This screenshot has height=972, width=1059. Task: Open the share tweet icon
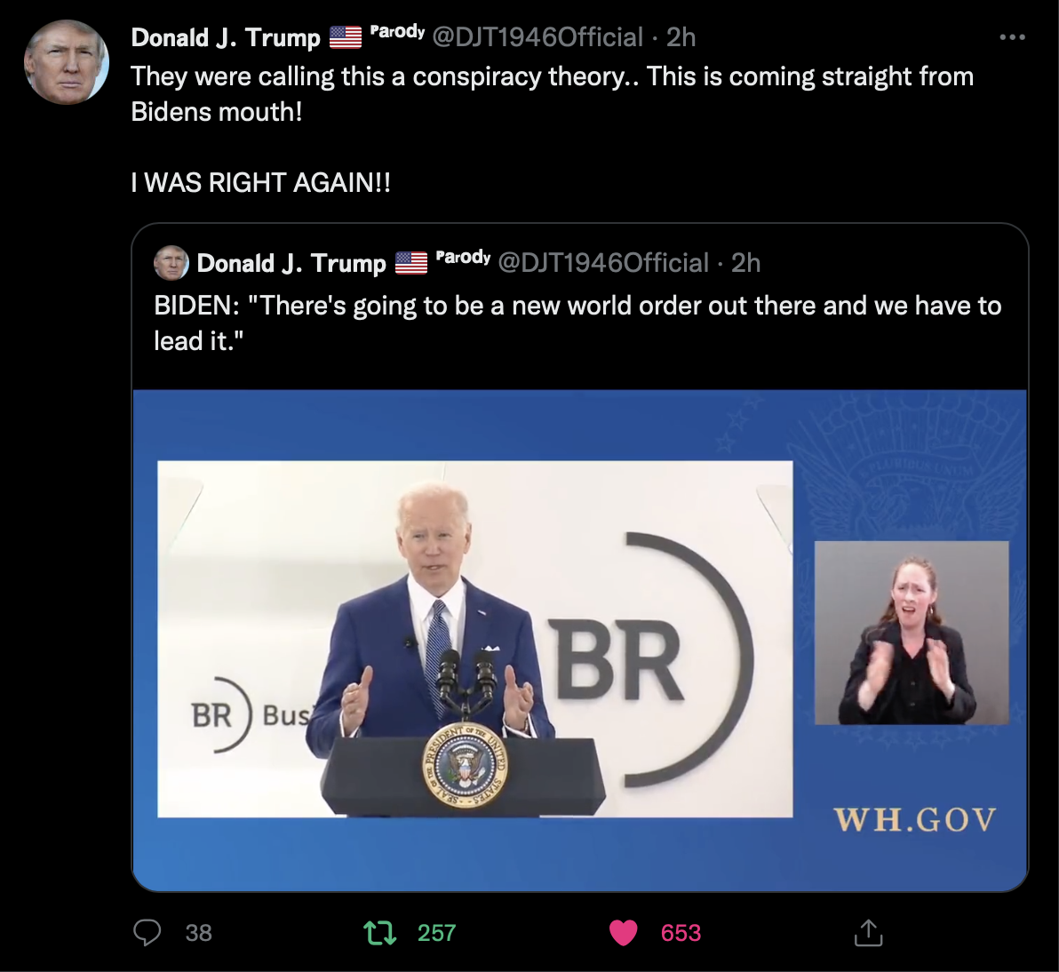[x=868, y=932]
